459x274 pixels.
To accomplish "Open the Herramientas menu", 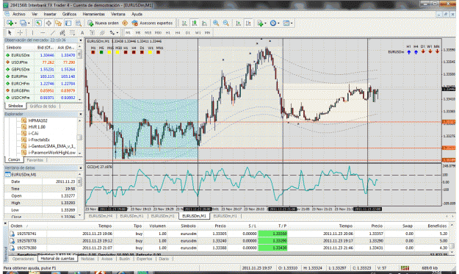I will (94, 14).
